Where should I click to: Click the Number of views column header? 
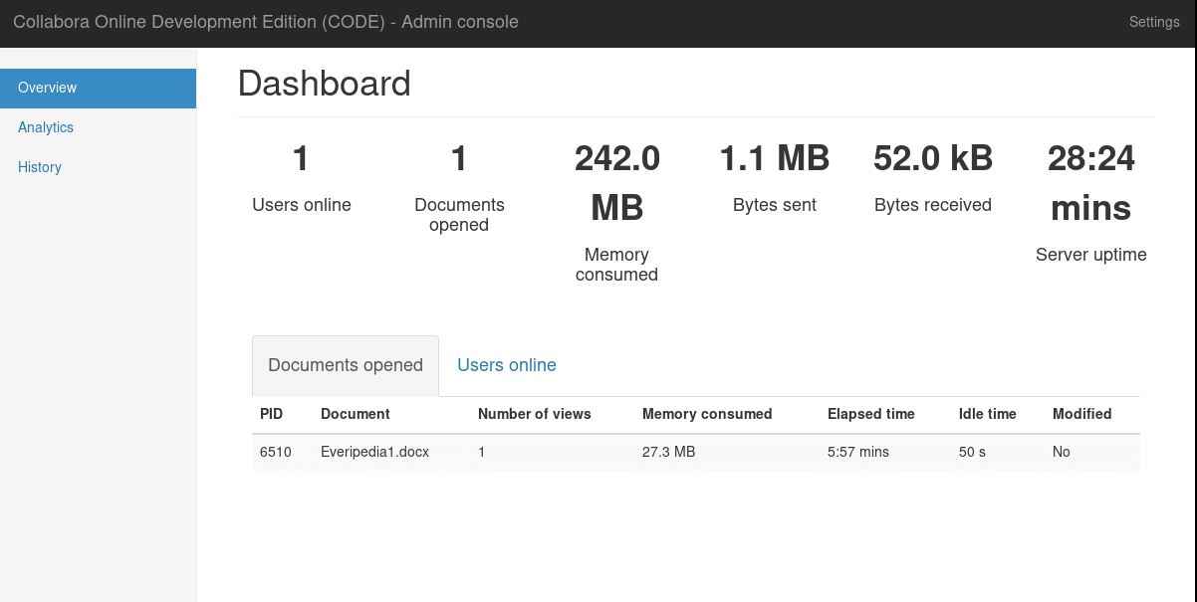click(x=535, y=414)
